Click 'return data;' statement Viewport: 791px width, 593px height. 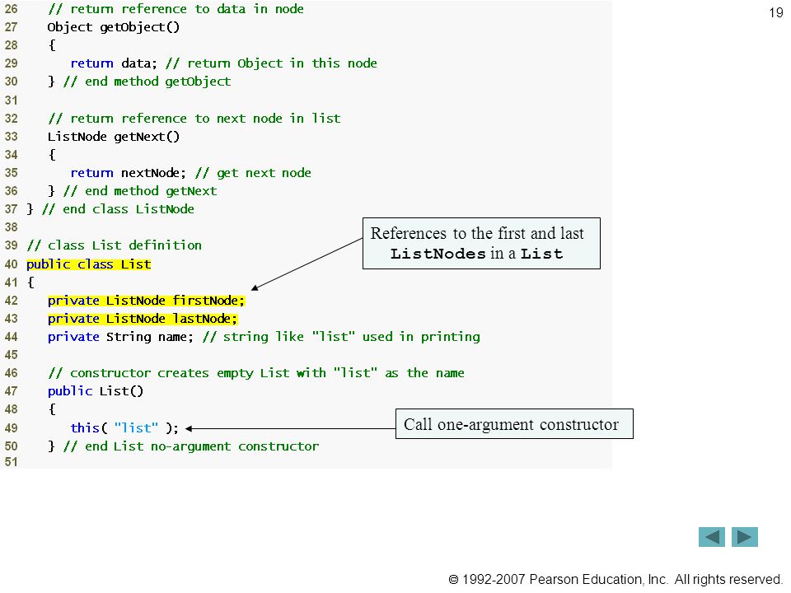tap(114, 63)
